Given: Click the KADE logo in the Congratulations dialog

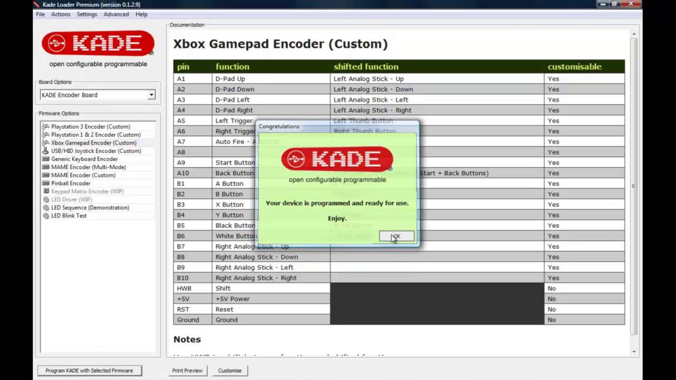Looking at the screenshot, I should 337,159.
